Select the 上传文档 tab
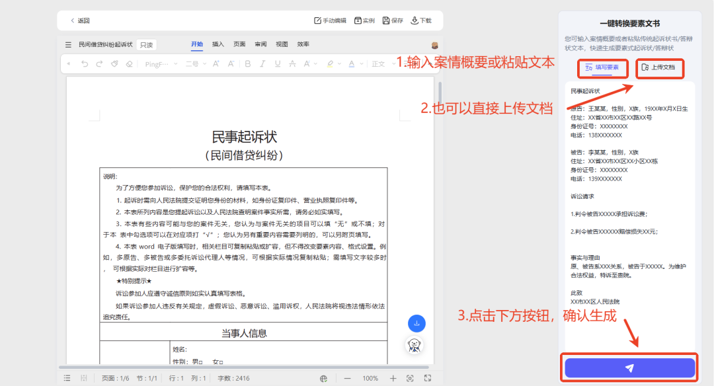 (659, 68)
